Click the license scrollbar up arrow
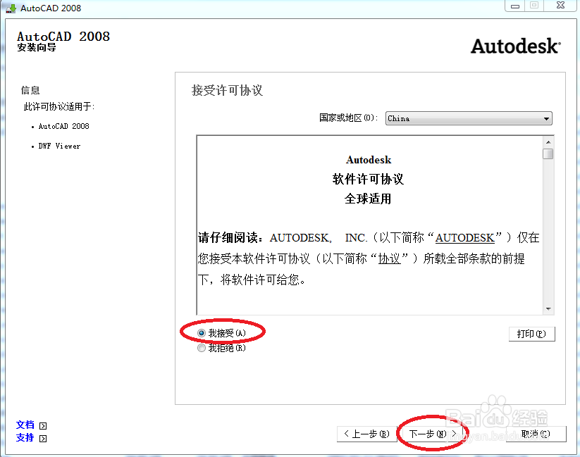This screenshot has width=580, height=457. coord(548,142)
